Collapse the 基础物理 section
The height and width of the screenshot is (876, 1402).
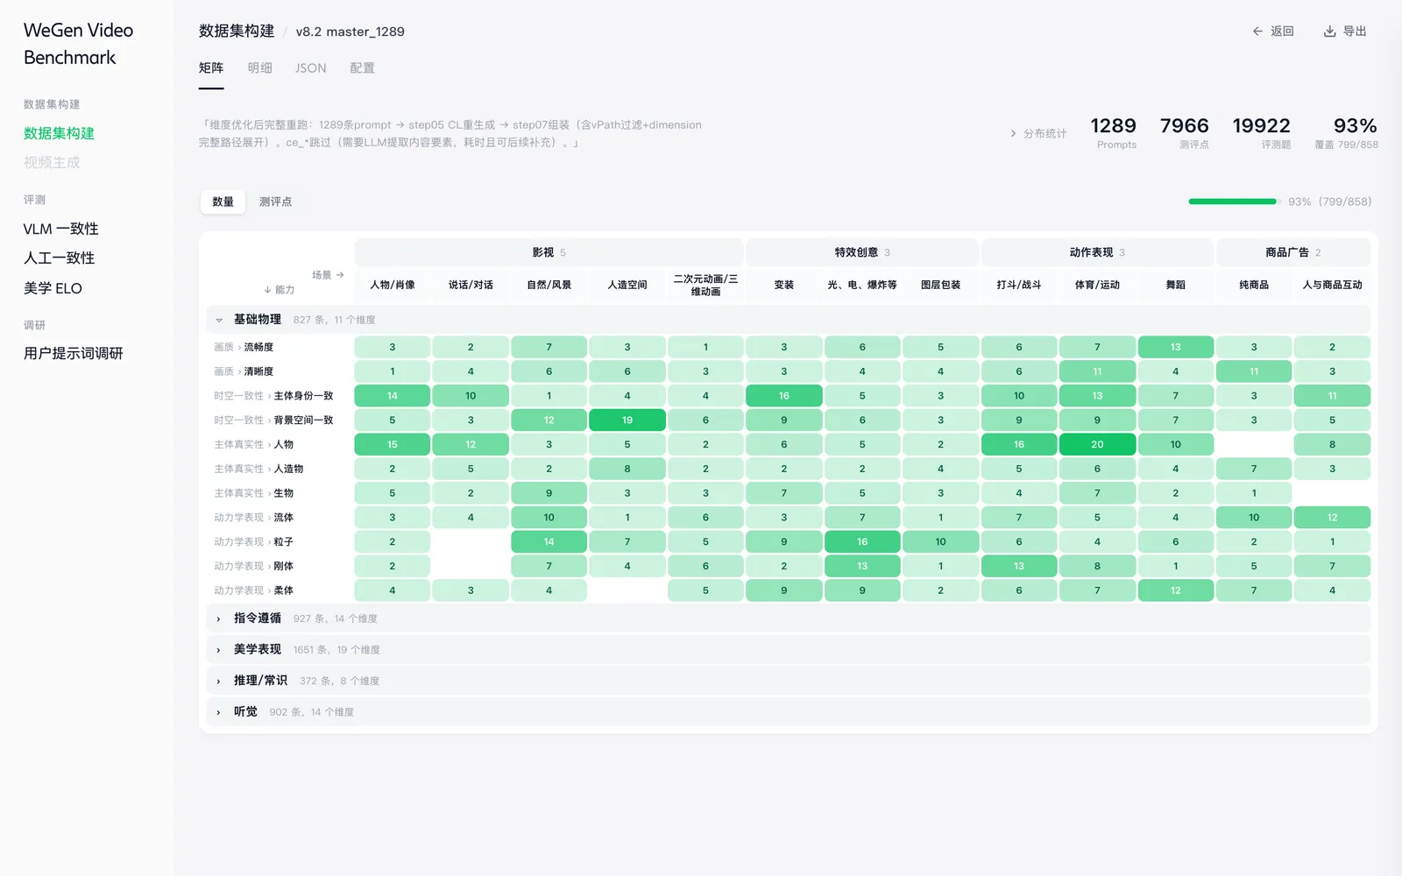219,320
